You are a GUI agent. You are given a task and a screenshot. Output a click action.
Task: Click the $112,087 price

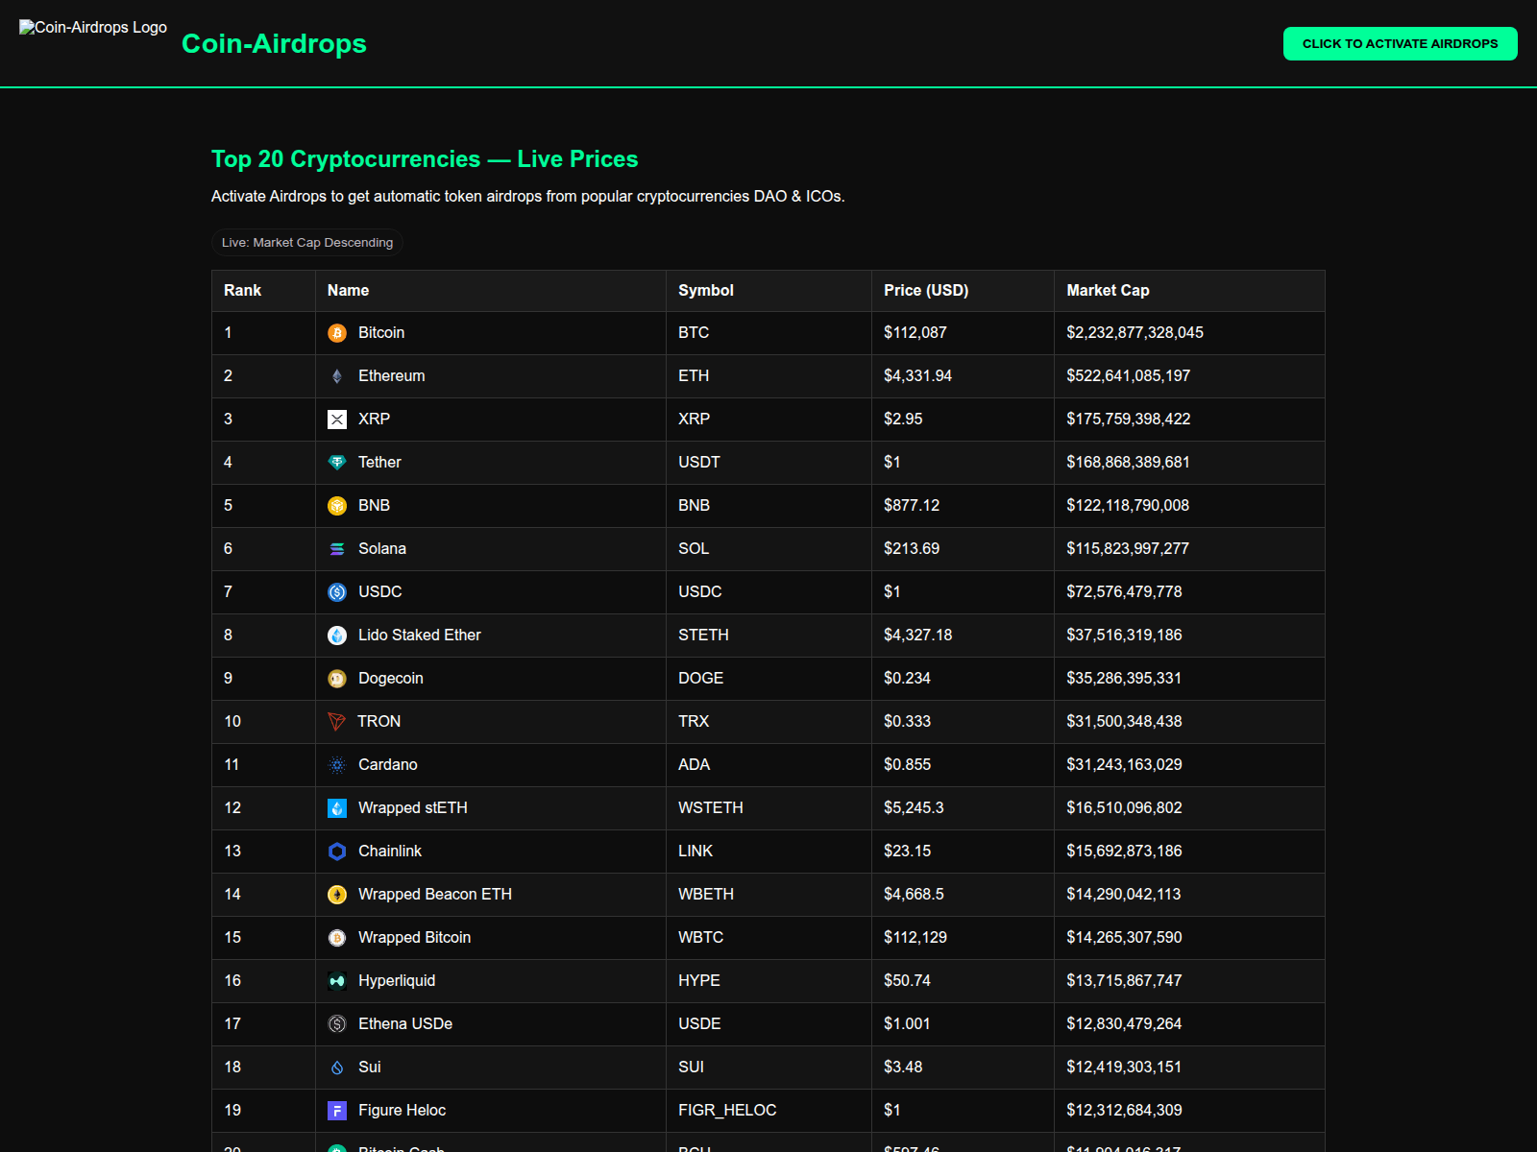click(x=915, y=332)
